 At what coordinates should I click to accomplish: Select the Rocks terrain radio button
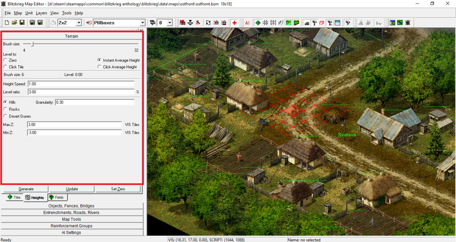5,109
